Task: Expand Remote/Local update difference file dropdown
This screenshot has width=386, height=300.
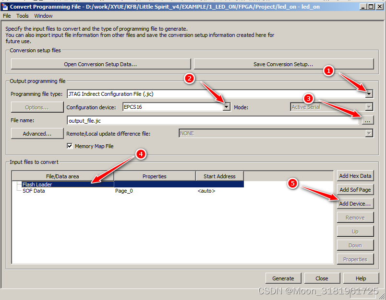Action: 369,133
